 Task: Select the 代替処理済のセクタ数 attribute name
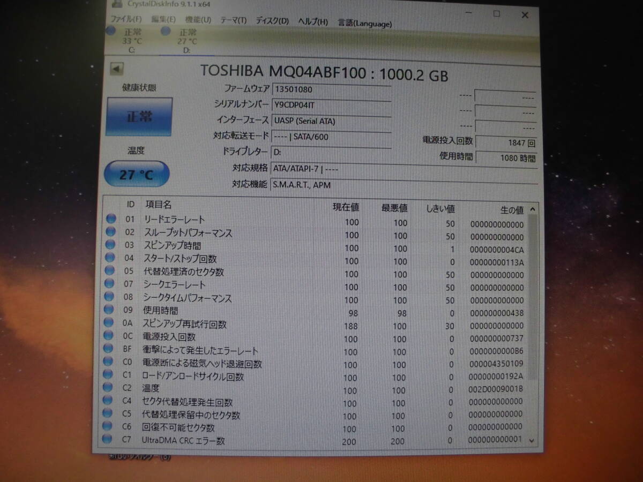point(183,272)
